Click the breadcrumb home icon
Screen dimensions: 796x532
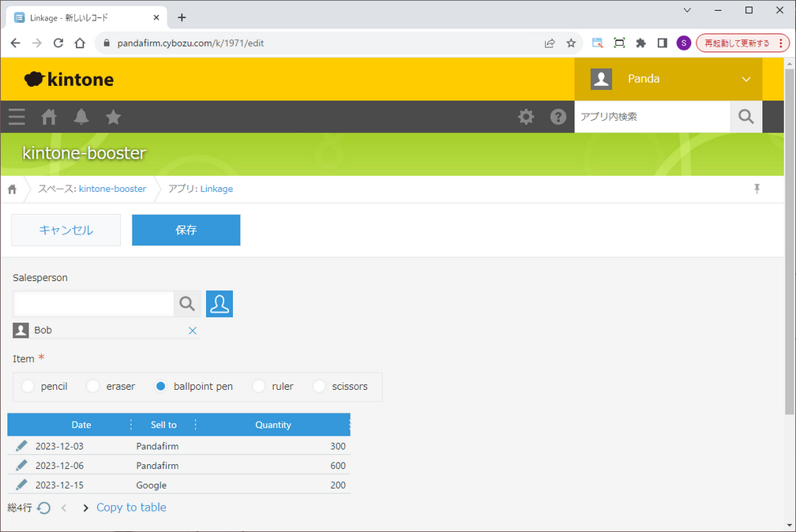(x=12, y=189)
